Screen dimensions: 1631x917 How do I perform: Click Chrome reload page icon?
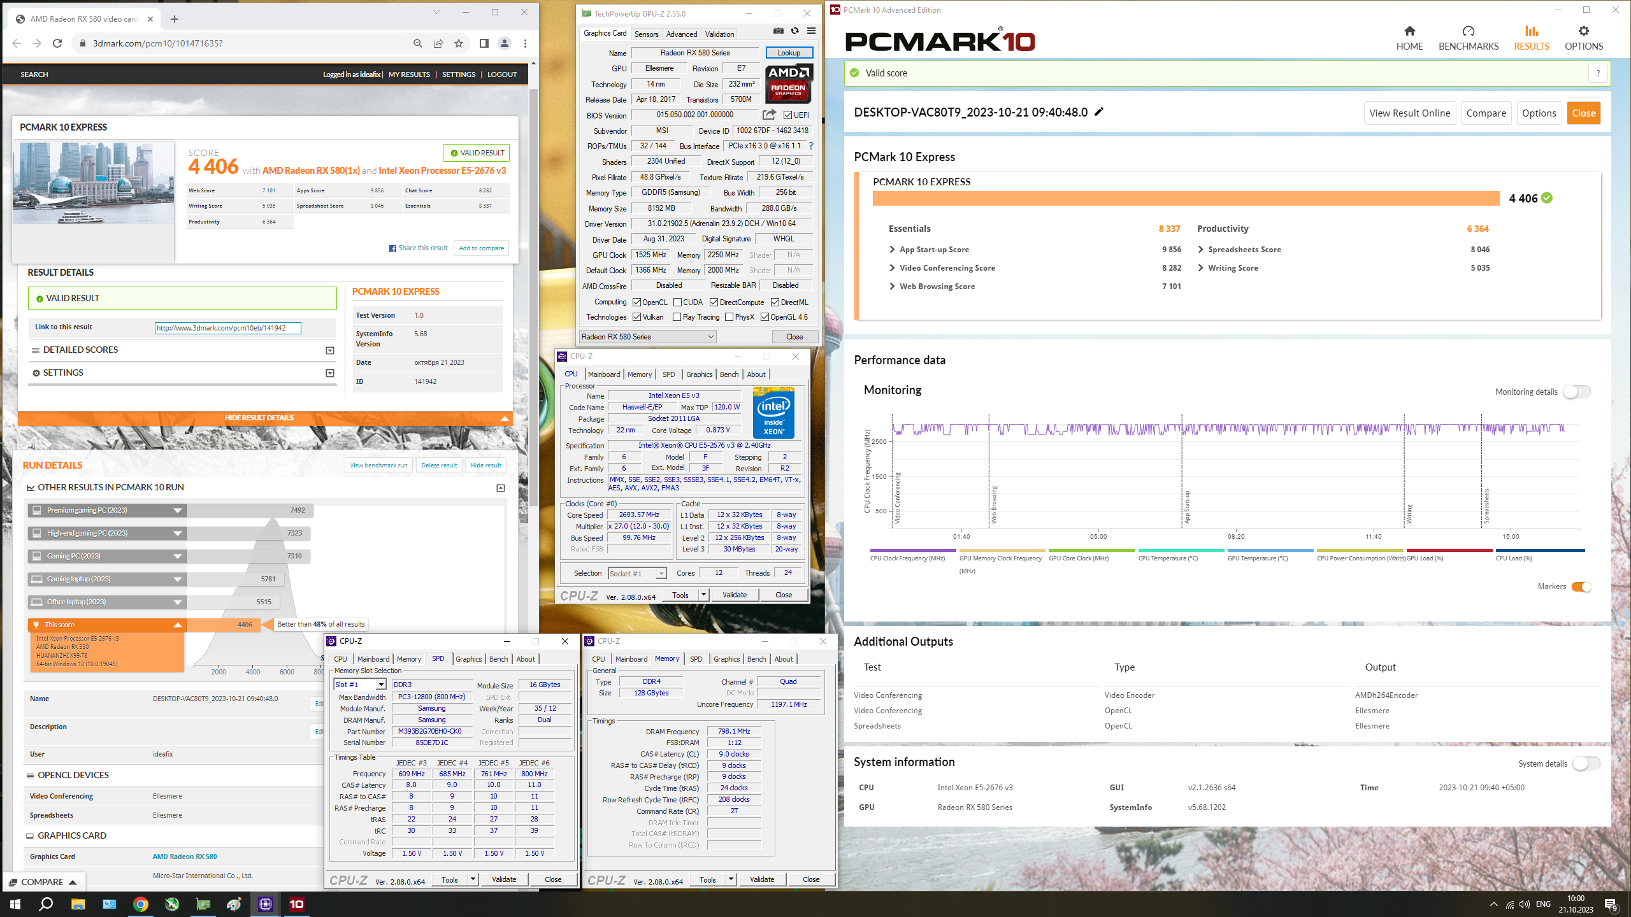click(x=57, y=43)
